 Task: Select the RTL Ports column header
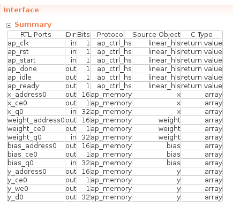tap(36, 34)
